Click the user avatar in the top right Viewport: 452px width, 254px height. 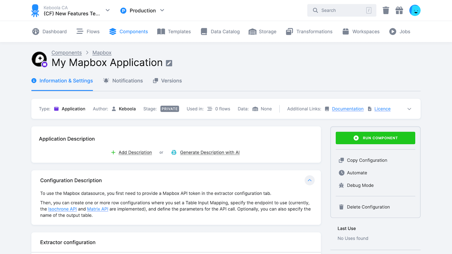point(415,10)
